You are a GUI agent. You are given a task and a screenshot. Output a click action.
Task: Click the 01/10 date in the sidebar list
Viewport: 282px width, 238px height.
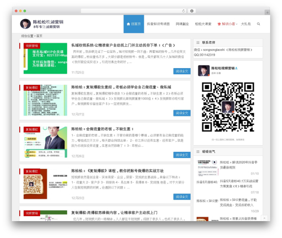pos(255,174)
